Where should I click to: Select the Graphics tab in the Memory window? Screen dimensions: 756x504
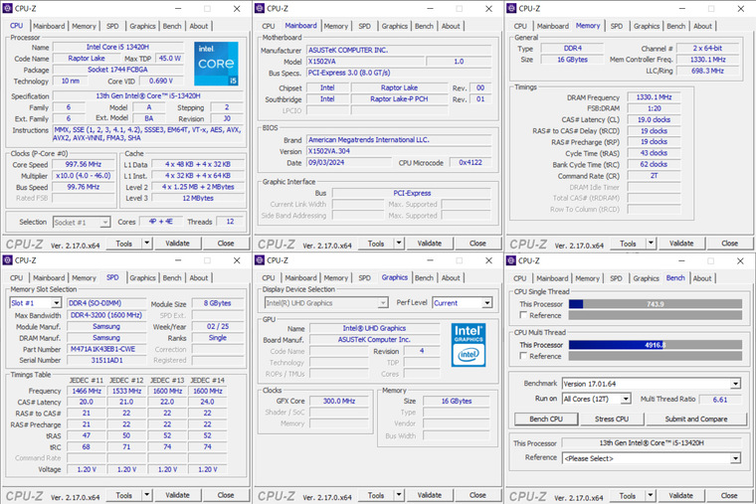647,26
